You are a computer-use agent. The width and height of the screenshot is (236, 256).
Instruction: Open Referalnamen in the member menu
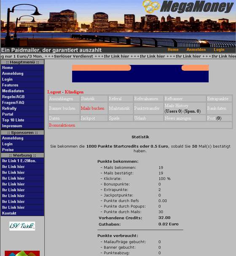pos(146,99)
